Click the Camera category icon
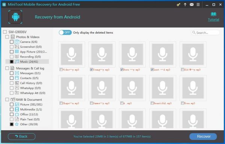The width and height of the screenshot is (225, 144). point(17,42)
